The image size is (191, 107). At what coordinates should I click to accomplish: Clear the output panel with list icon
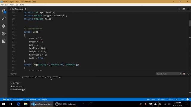(x=184, y=74)
